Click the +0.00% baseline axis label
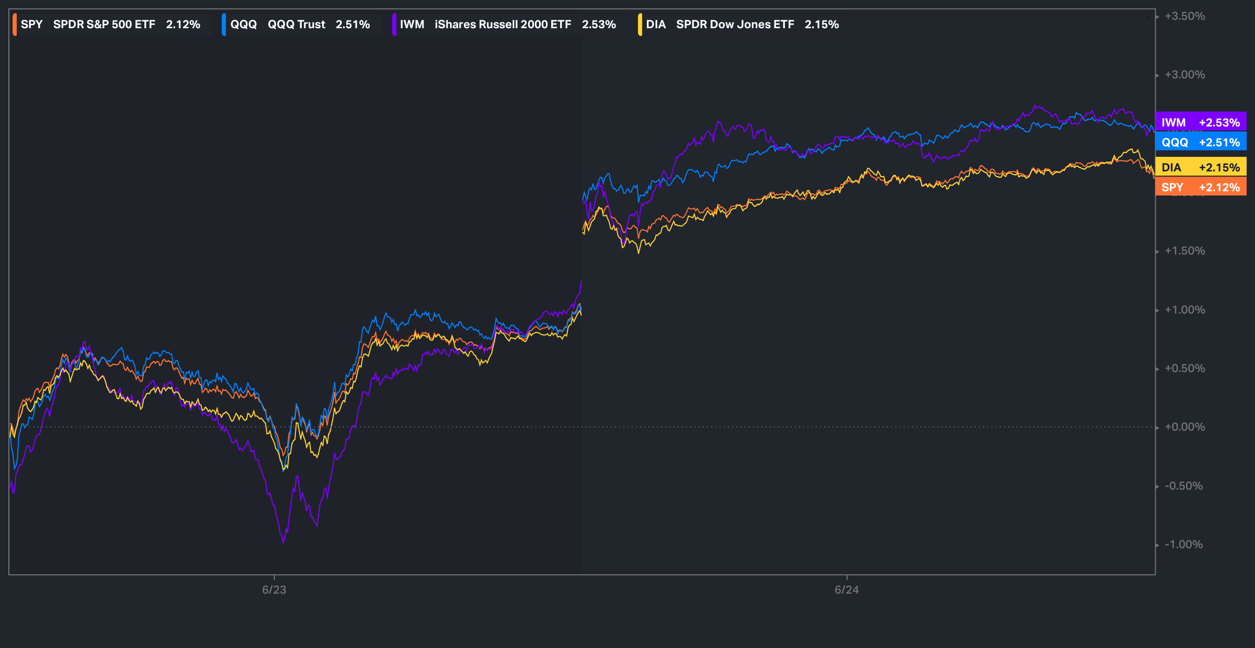Viewport: 1255px width, 648px height. coord(1184,427)
